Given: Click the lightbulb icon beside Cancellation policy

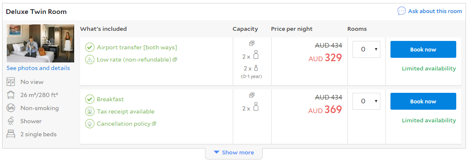Looking at the screenshot, I should (89, 124).
